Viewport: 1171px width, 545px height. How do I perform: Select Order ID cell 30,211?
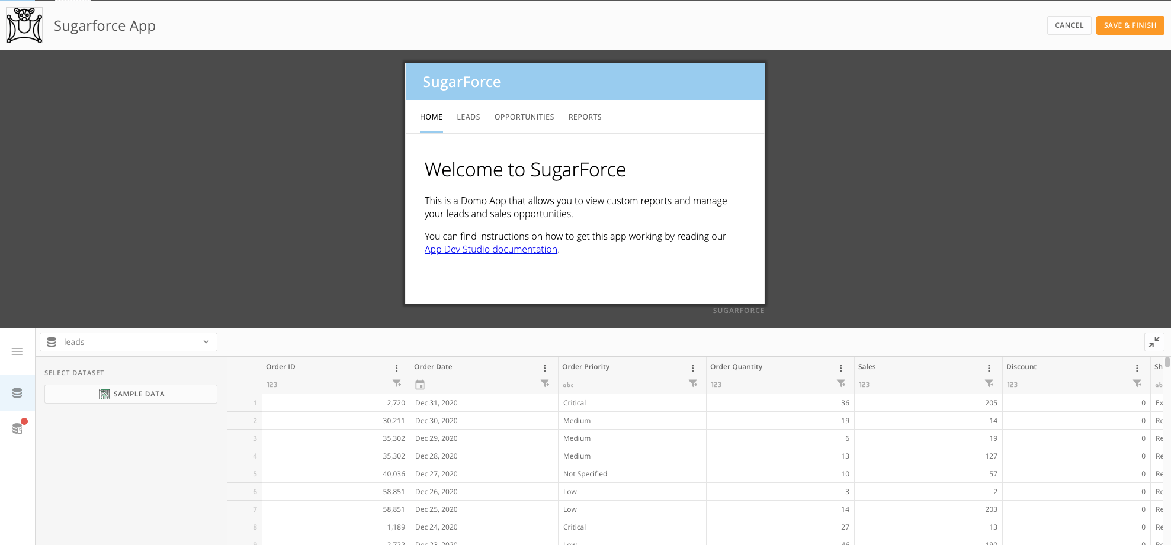336,421
